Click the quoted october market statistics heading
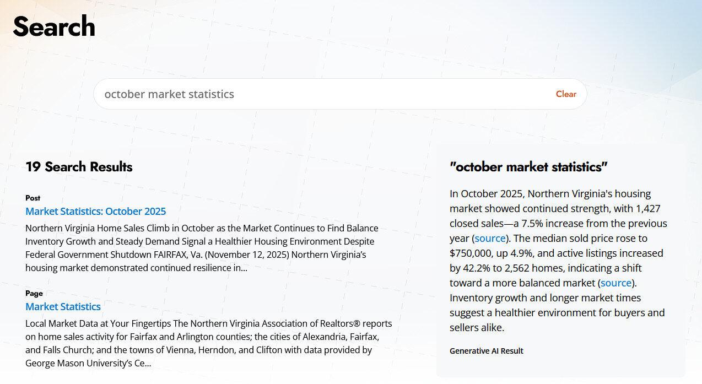This screenshot has height=384, width=702. (529, 166)
